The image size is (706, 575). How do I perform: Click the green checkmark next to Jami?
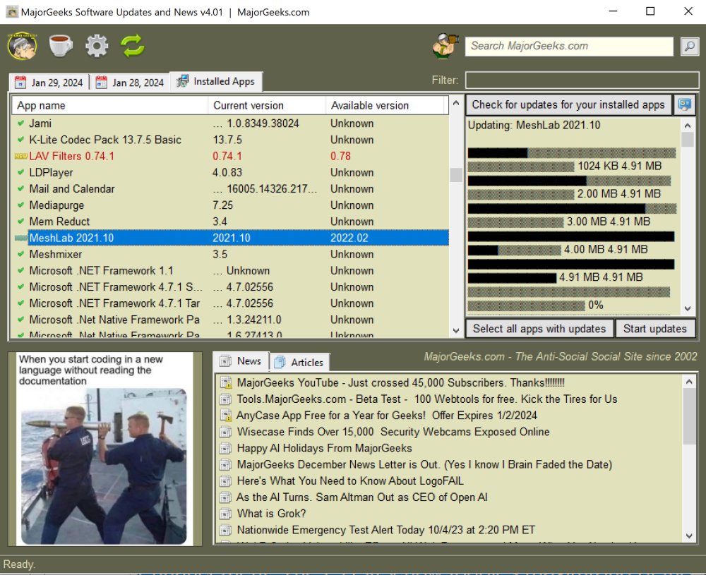20,123
